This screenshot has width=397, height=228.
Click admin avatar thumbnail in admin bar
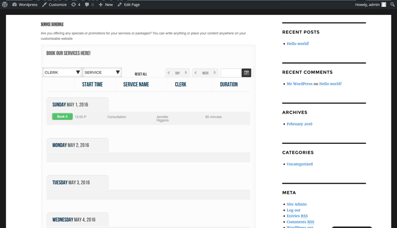click(384, 5)
